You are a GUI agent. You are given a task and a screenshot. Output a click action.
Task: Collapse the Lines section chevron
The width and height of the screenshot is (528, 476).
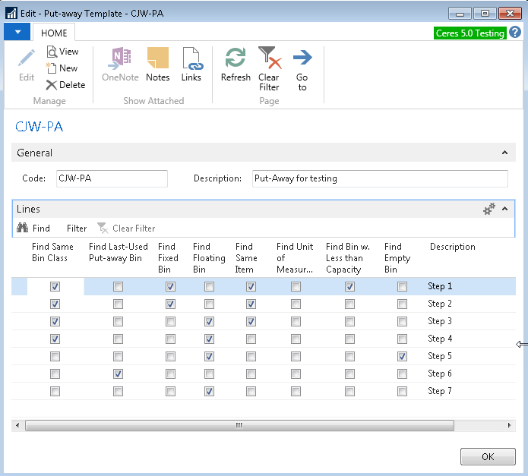pos(504,209)
